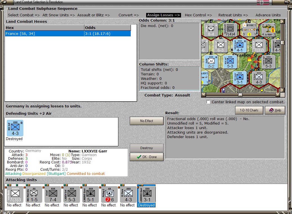Go to Hex Control subphase
292x214 pixels.
198,15
